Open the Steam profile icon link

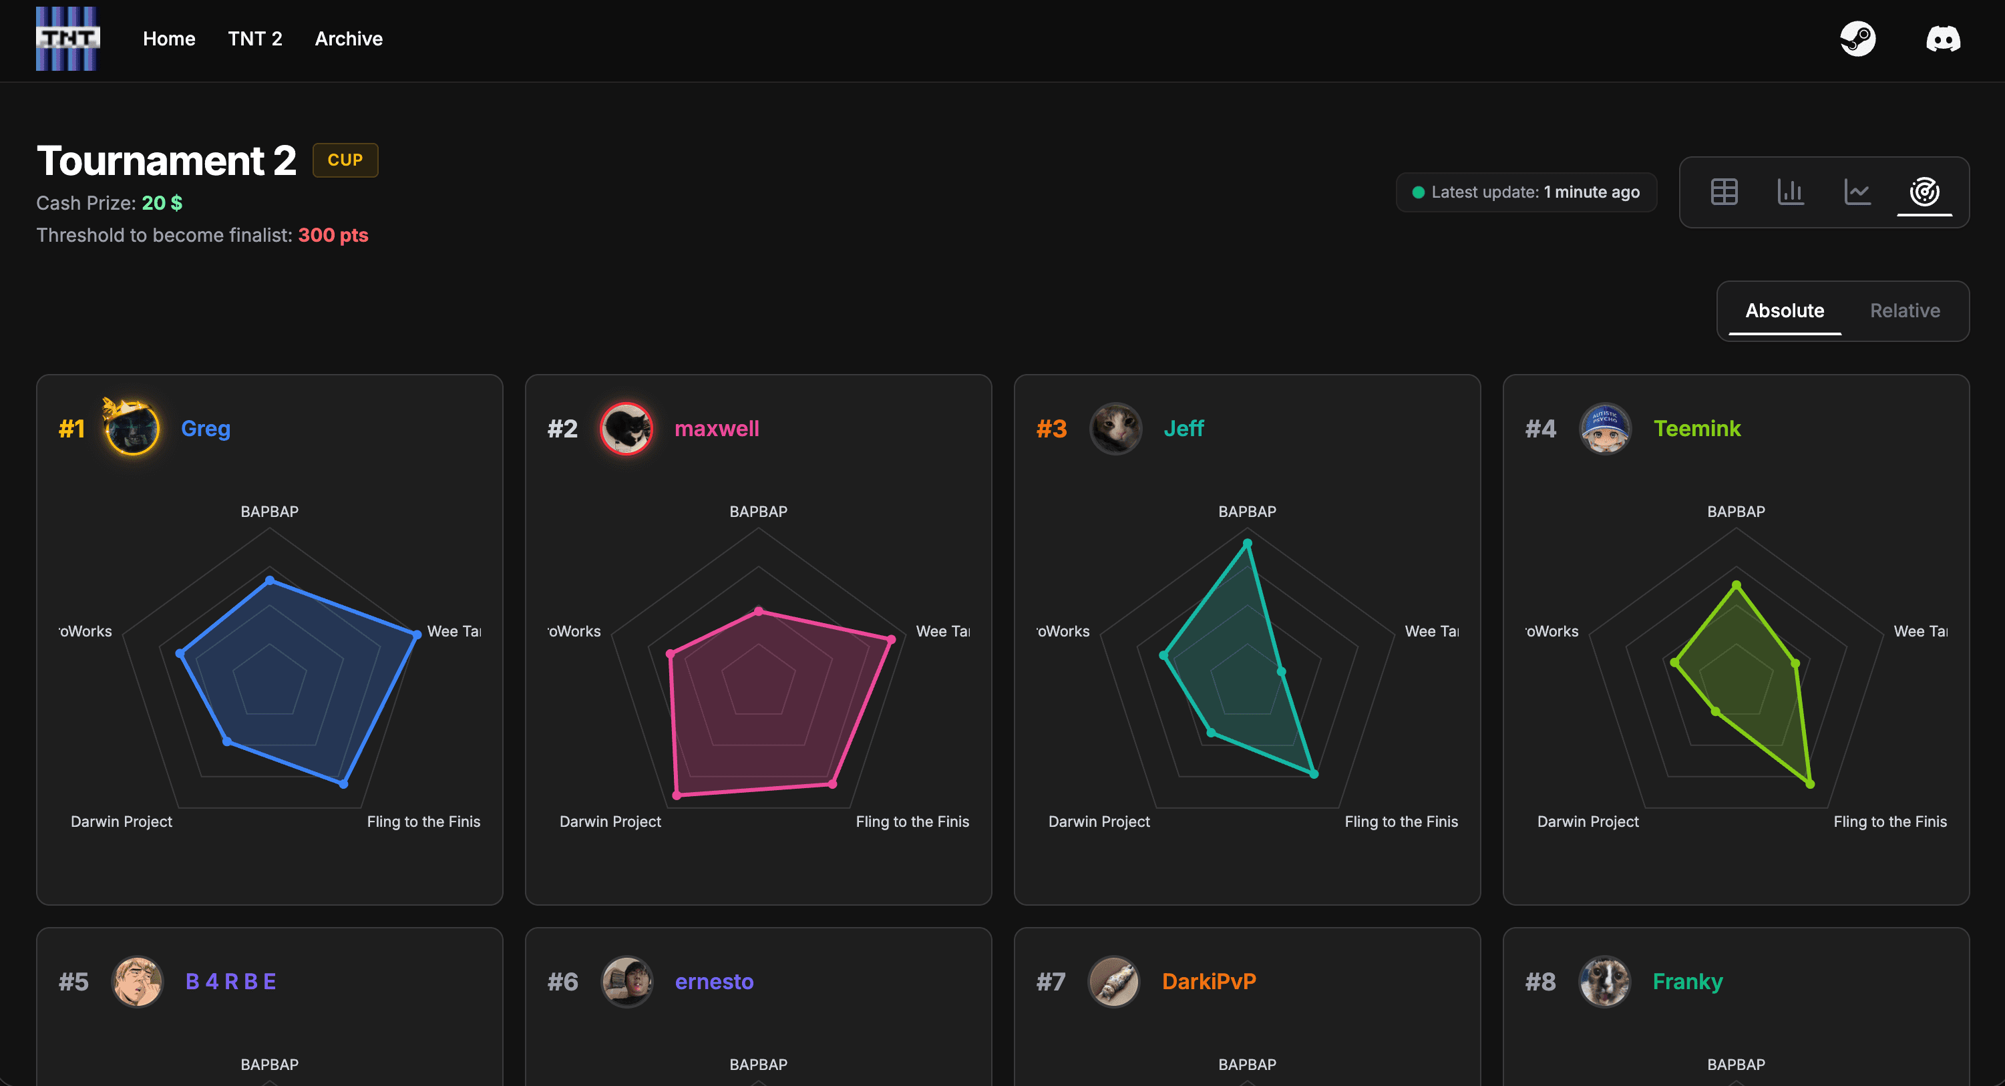coord(1857,38)
